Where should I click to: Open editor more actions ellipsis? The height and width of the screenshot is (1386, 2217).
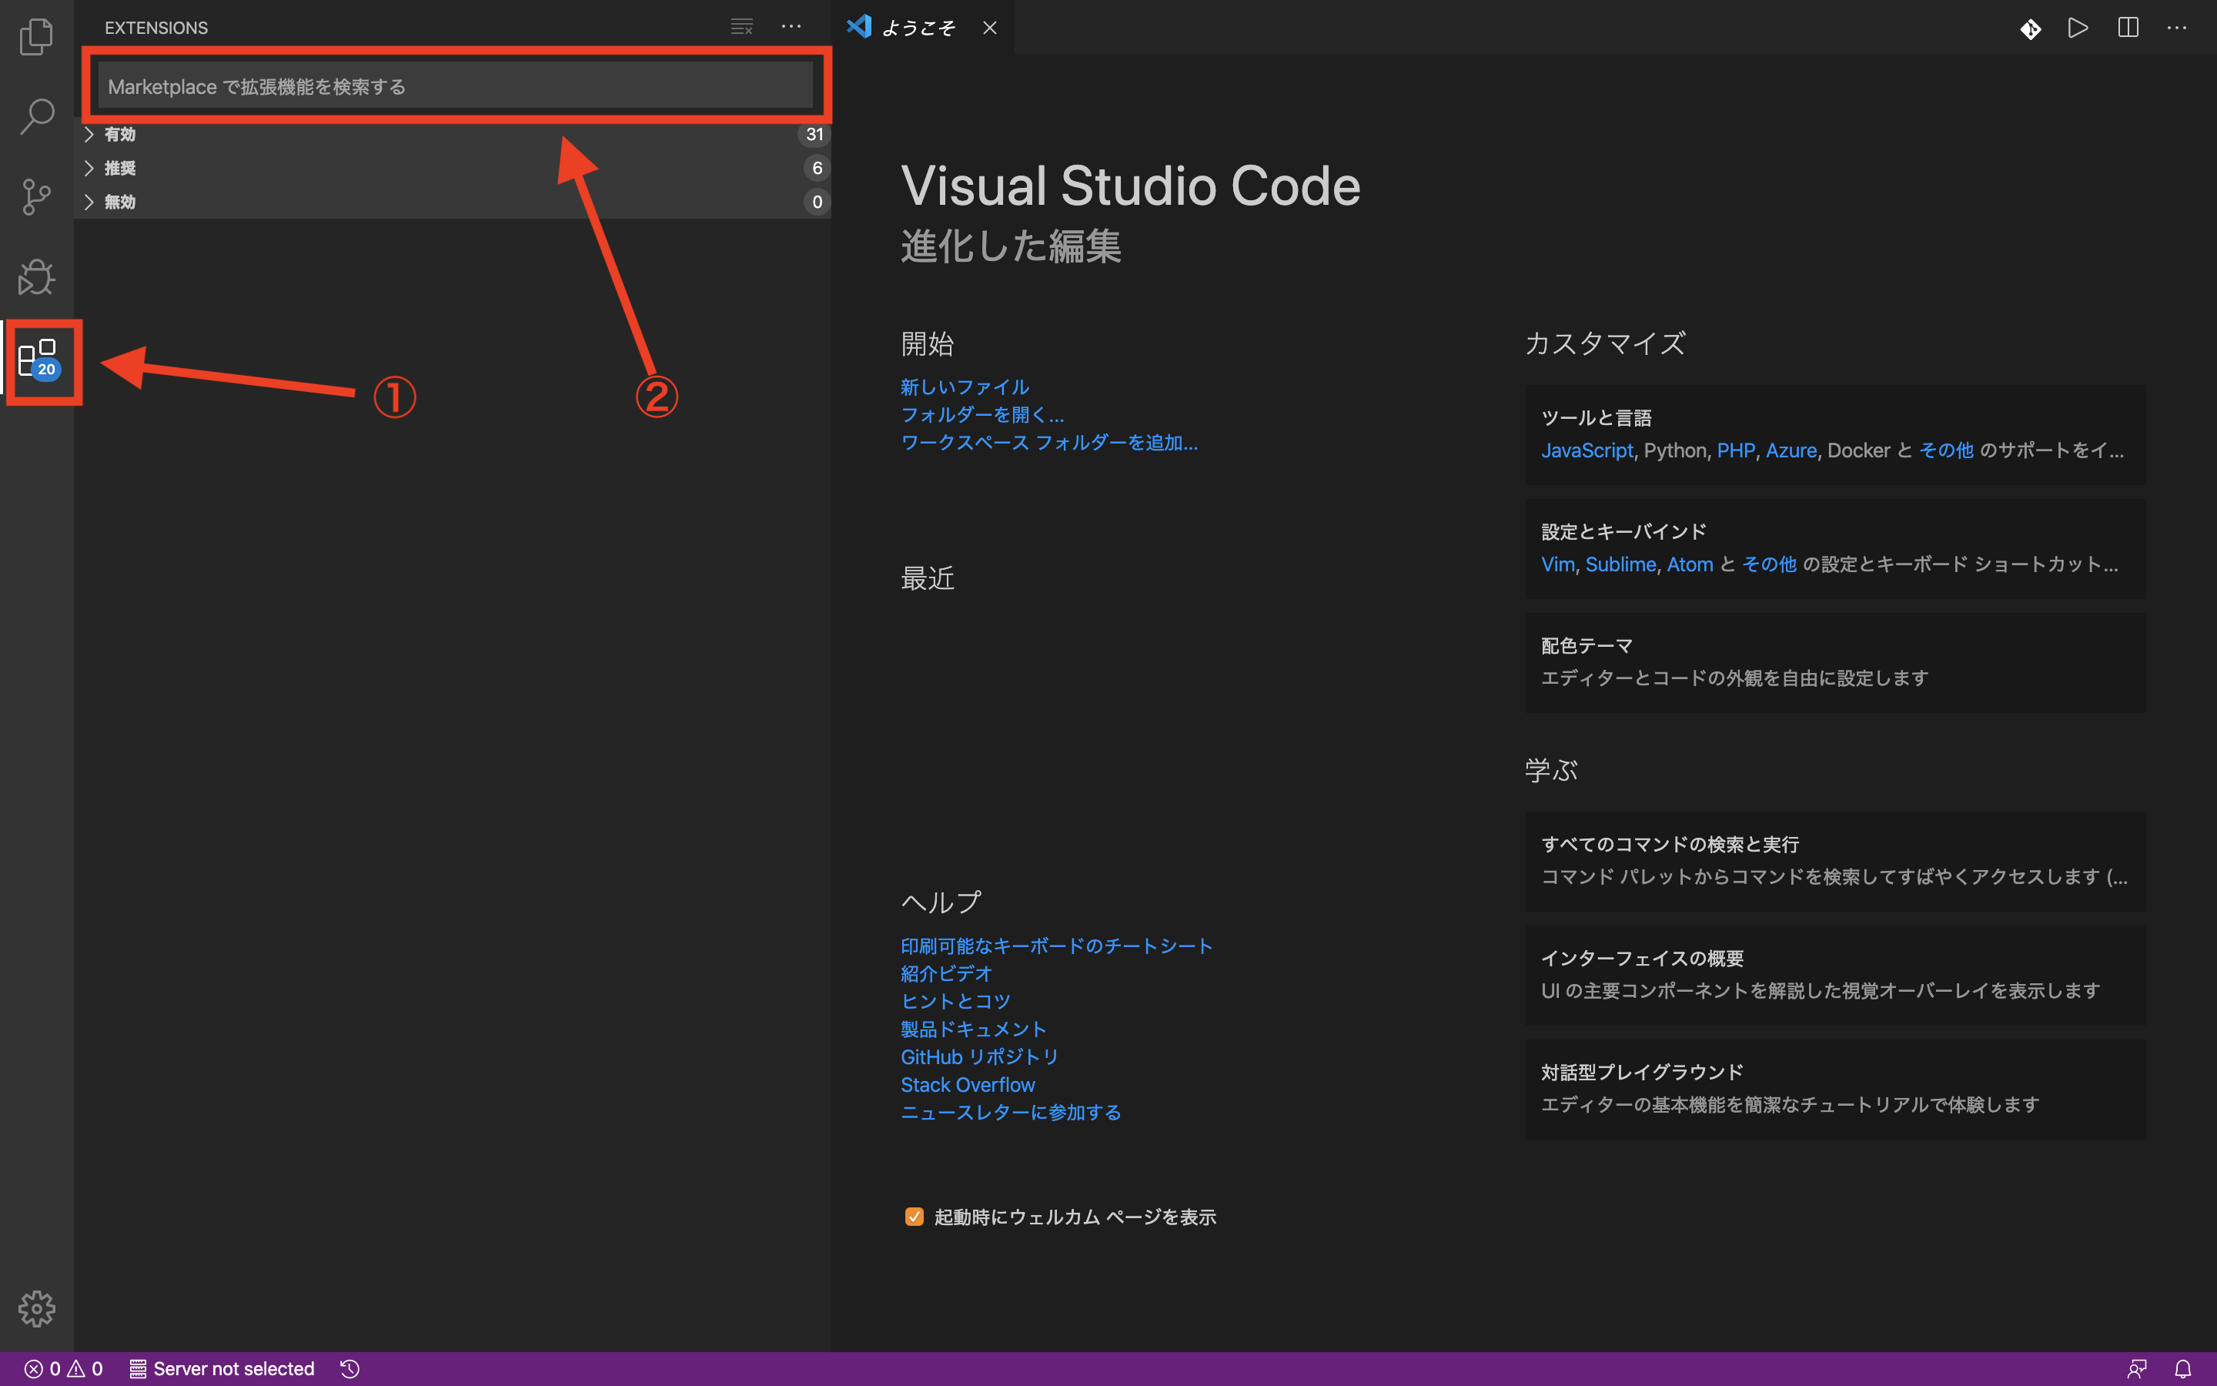(x=2177, y=28)
